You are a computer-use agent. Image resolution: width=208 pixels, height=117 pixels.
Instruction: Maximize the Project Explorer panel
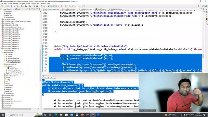click(x=40, y=9)
